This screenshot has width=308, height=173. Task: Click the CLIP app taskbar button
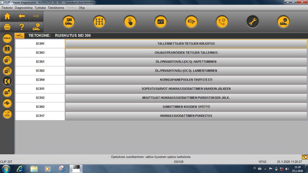[76, 169]
